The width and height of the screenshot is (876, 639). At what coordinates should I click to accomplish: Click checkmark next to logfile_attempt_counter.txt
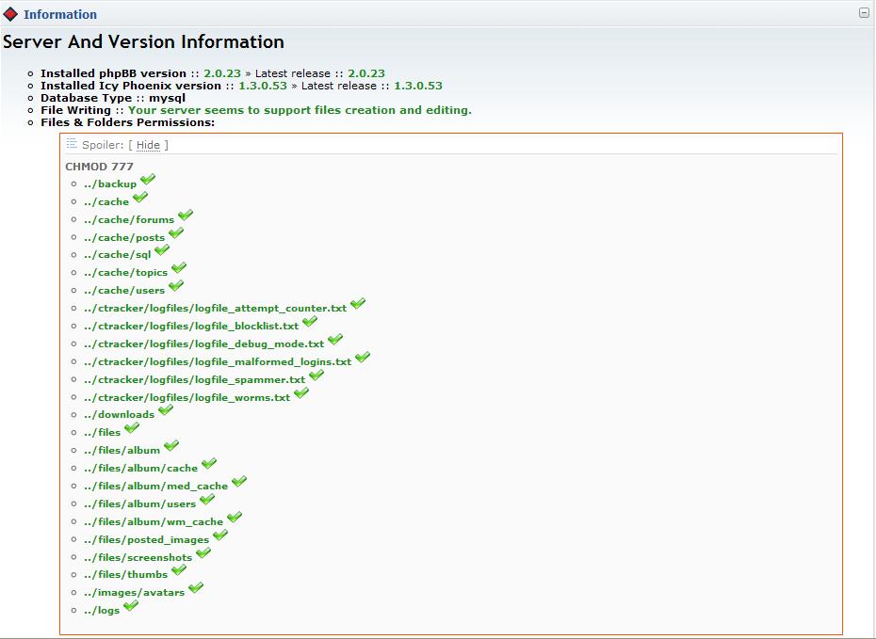pos(358,304)
